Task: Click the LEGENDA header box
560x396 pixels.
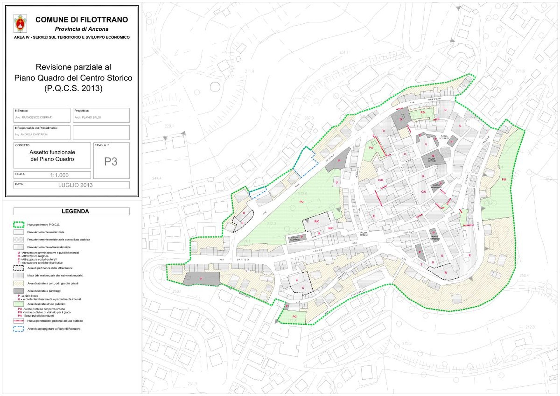Action: (x=72, y=211)
